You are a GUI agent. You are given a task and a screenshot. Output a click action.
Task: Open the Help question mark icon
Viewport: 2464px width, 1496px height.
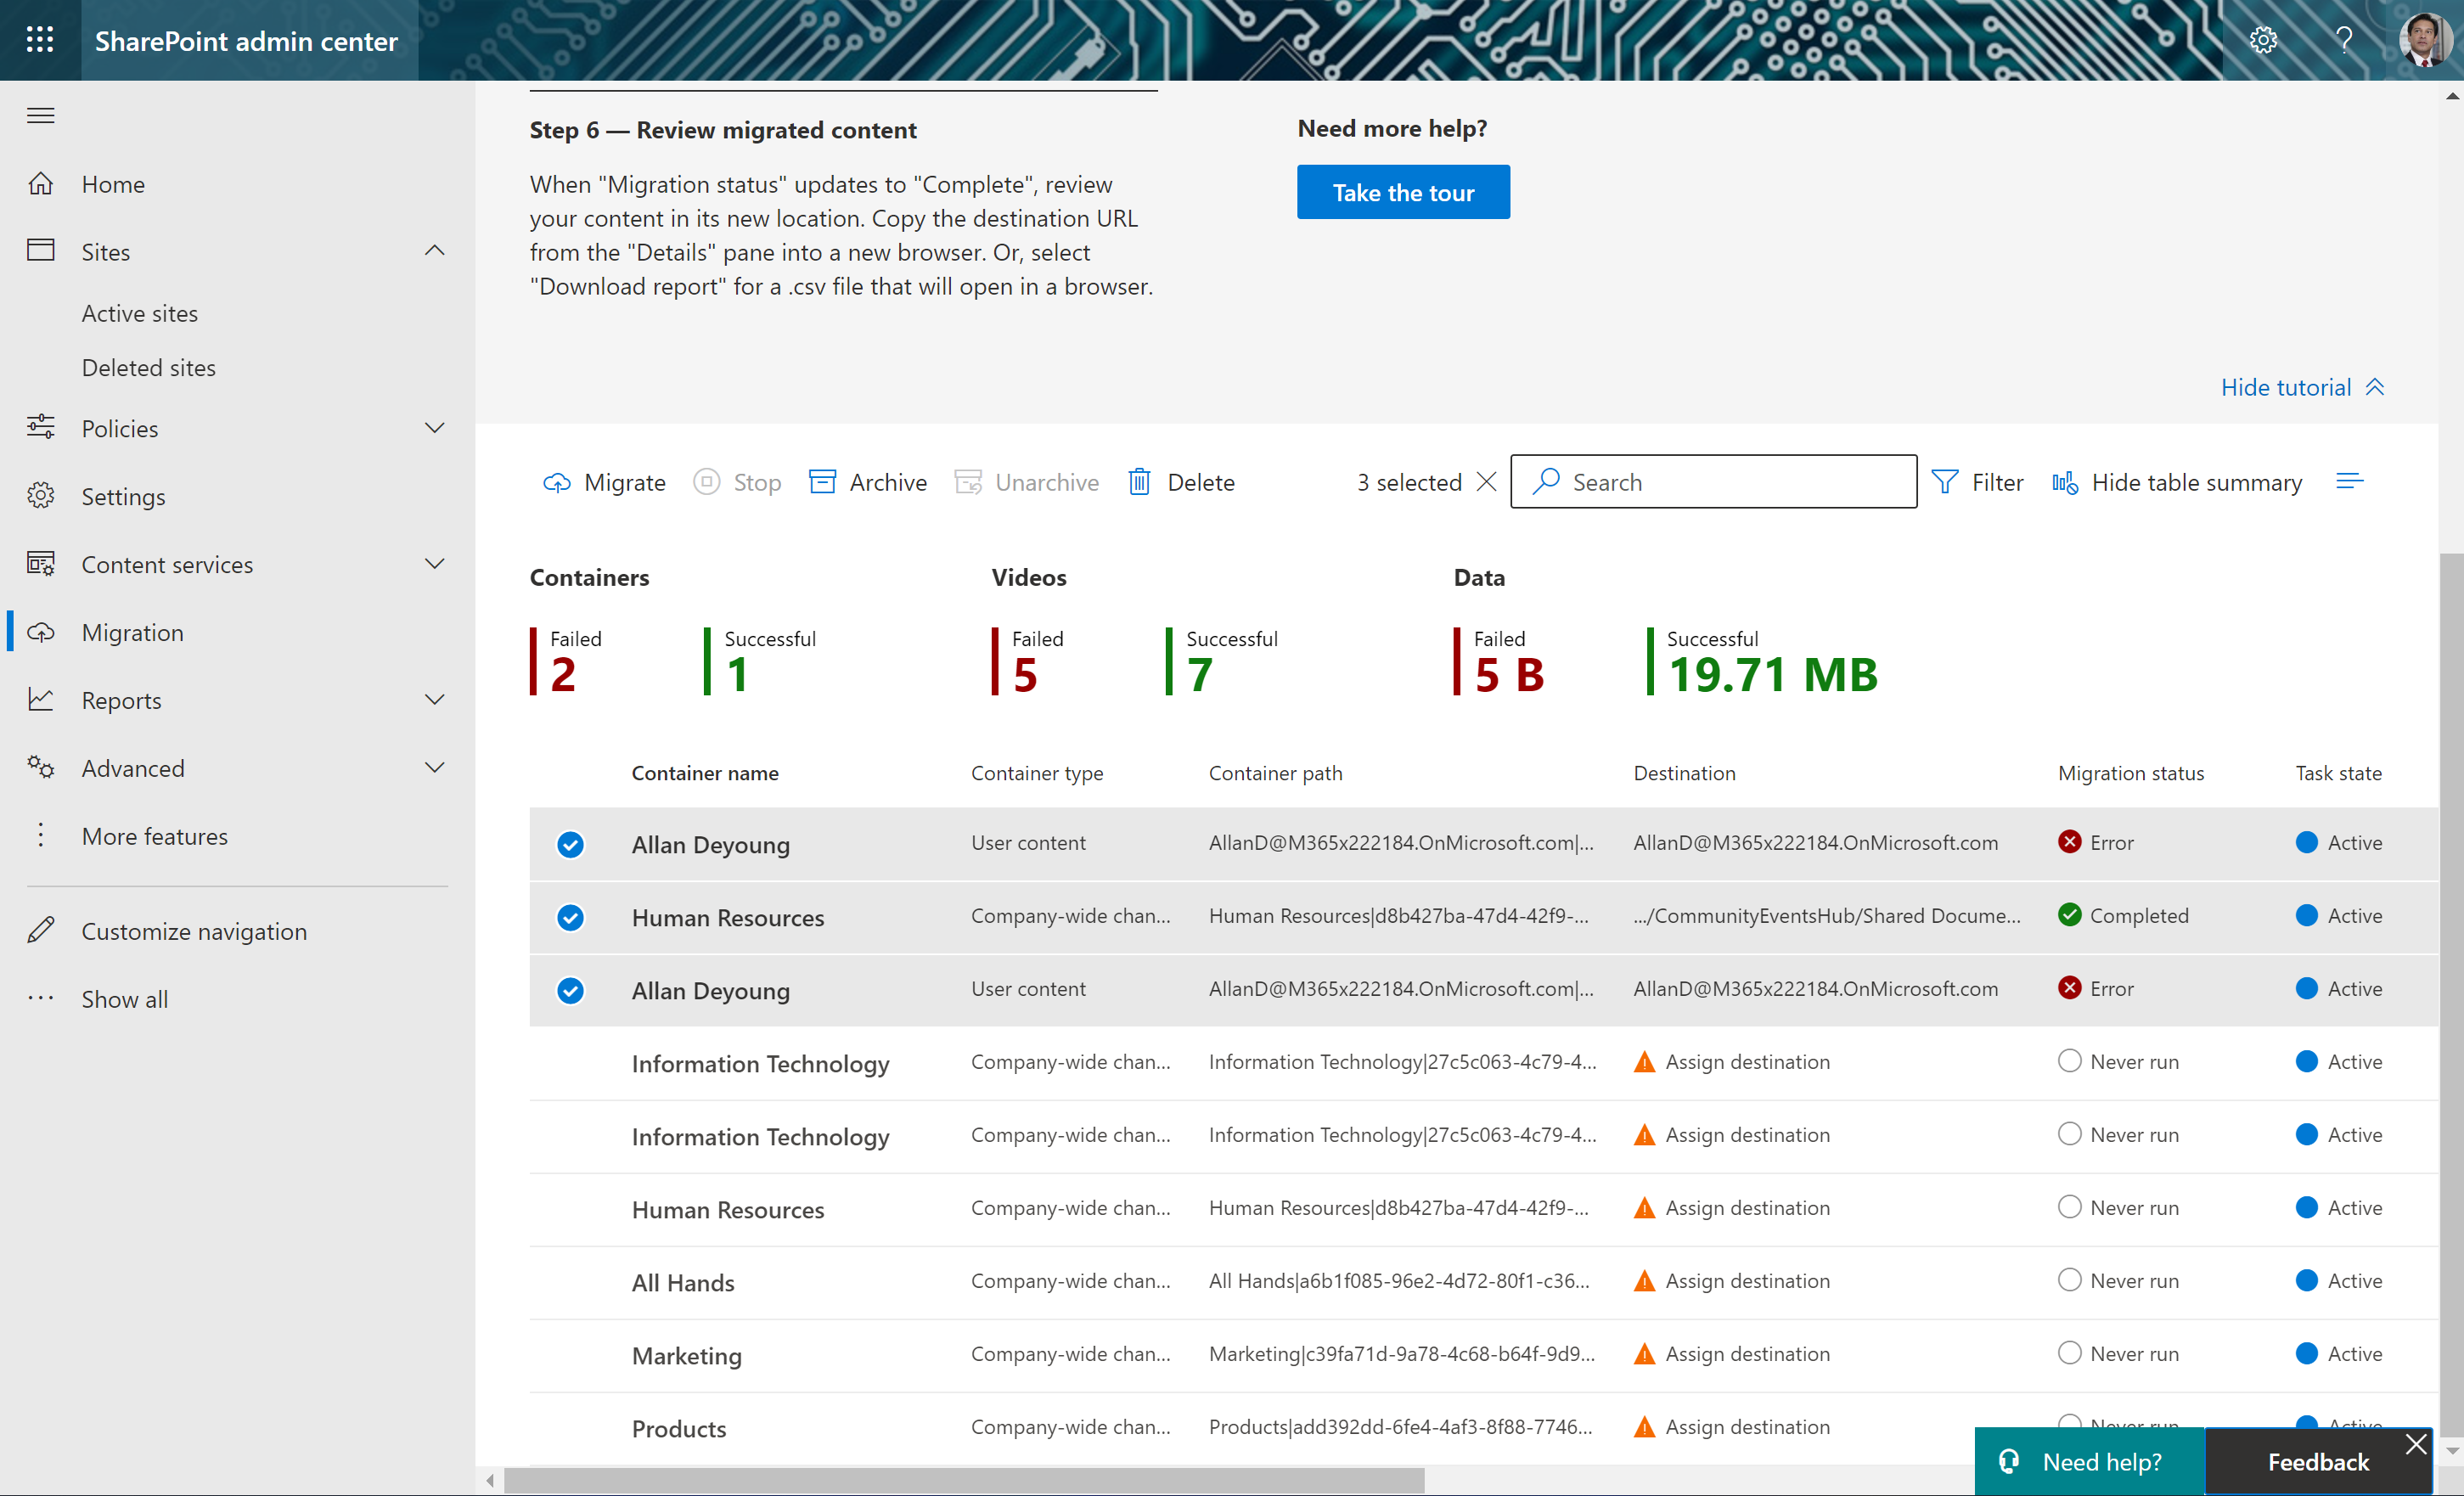click(x=2343, y=40)
